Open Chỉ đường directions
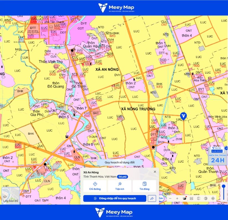 (x=95, y=186)
